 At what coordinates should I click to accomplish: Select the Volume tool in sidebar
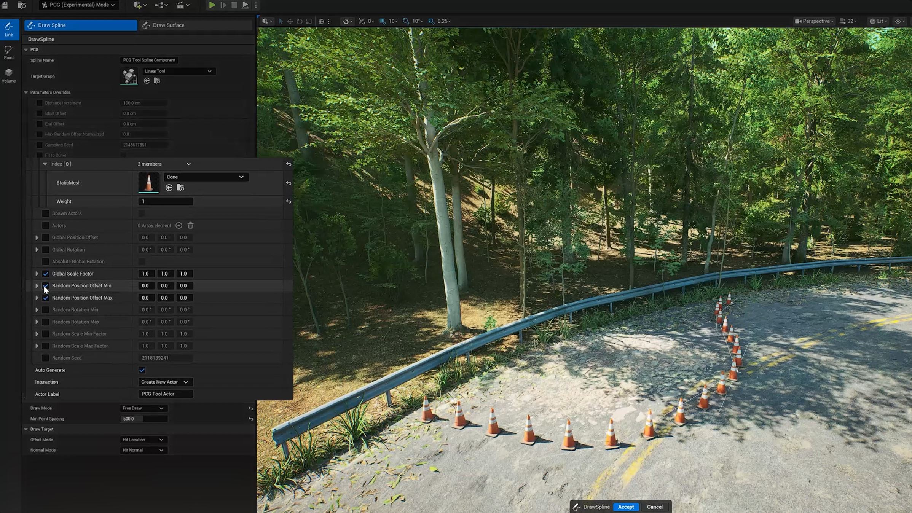9,75
